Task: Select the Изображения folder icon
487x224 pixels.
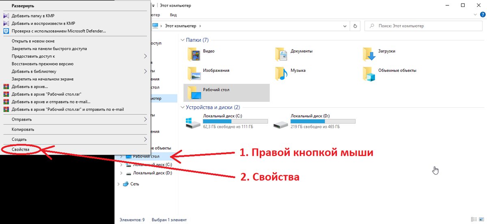Action: (194, 73)
